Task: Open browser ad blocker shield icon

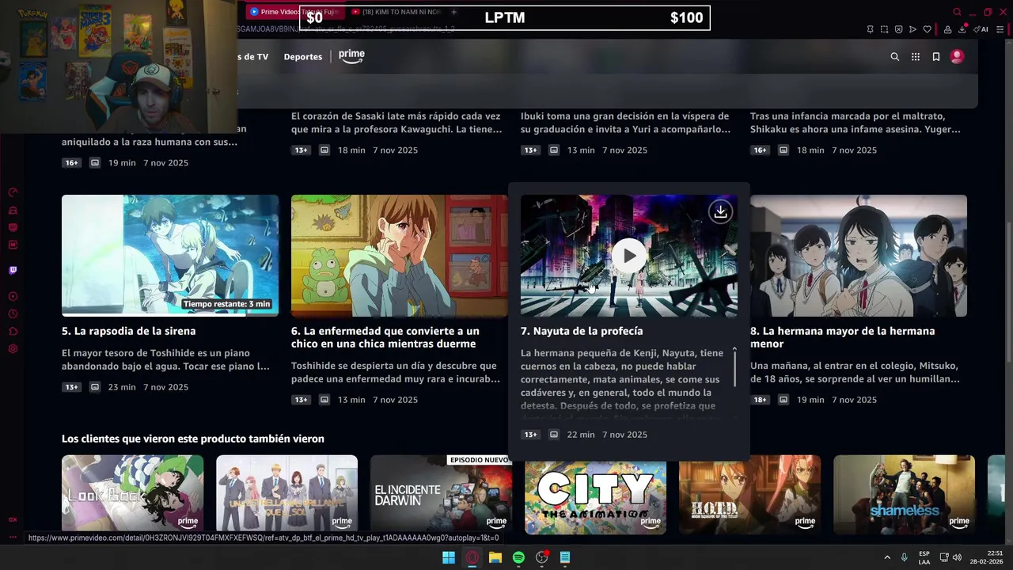Action: (898, 29)
